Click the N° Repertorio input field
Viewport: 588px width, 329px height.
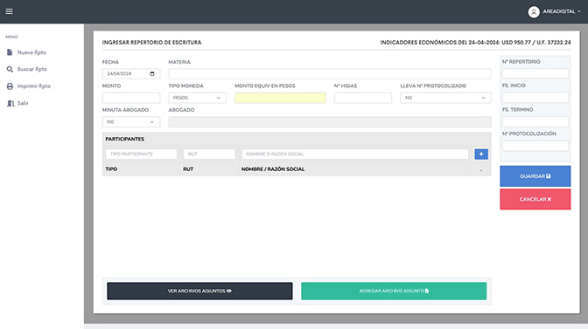(x=535, y=73)
